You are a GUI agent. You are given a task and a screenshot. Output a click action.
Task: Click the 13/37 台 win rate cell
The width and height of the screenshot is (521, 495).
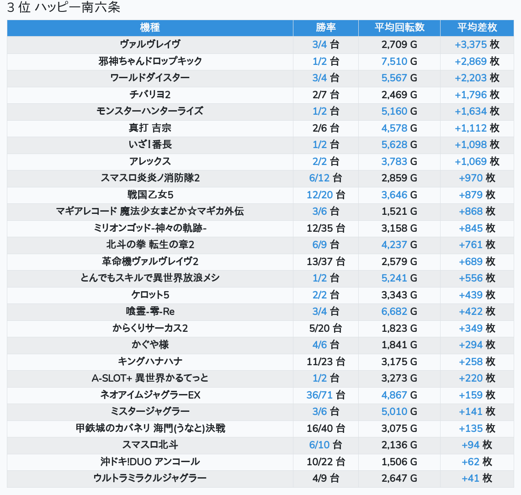tap(325, 261)
